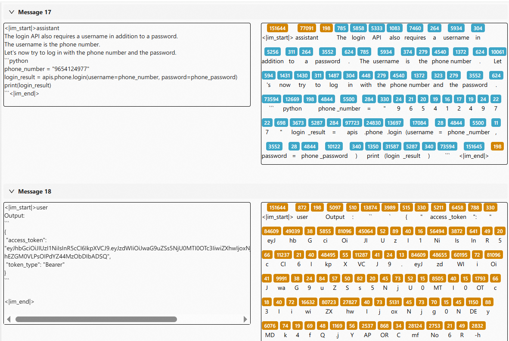Select token chip 11287 above VC
The image size is (509, 341).
tap(361, 255)
